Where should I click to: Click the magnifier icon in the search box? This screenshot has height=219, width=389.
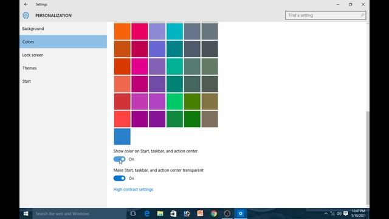click(362, 15)
